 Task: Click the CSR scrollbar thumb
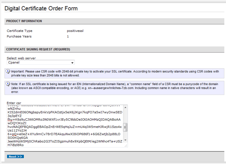(125, 127)
